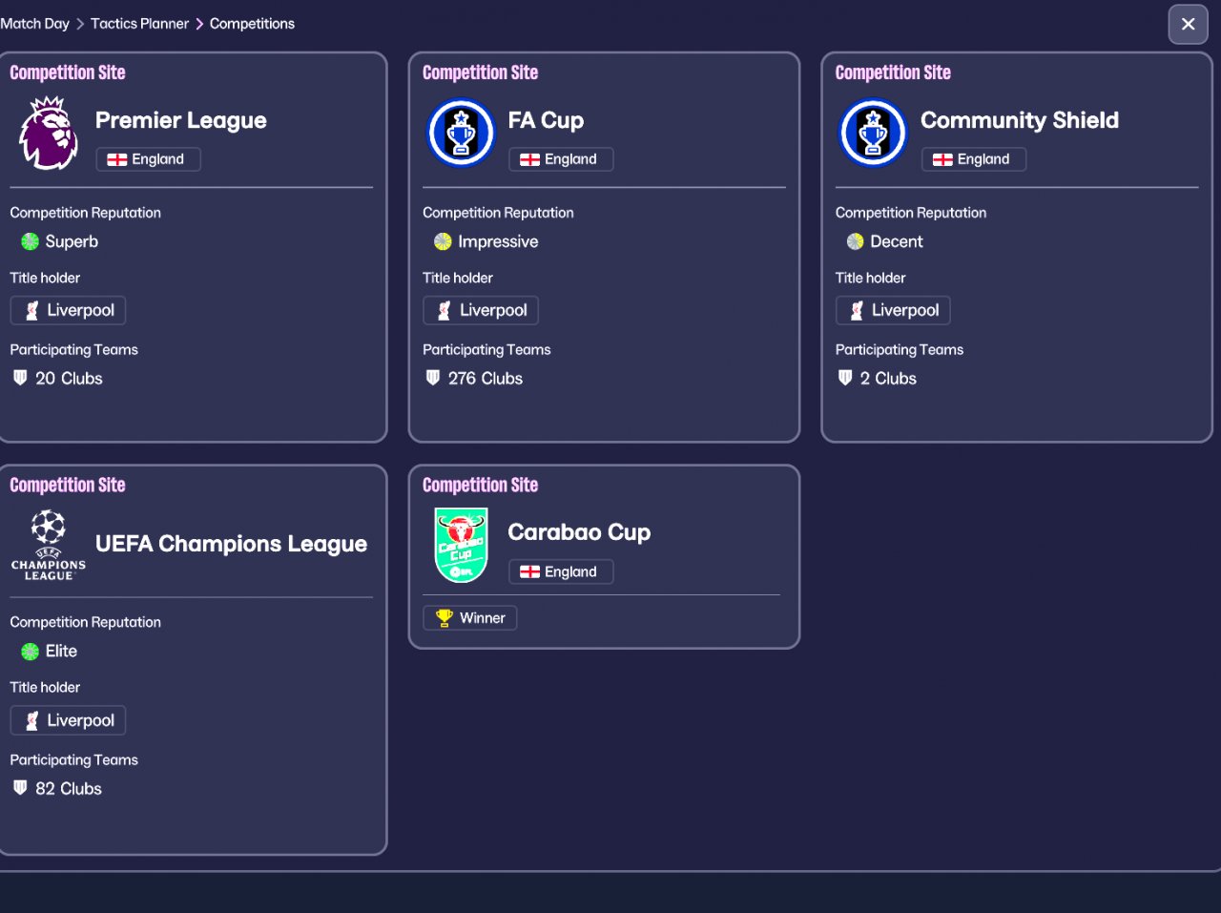Click the gold trophy Winner badge
This screenshot has height=913, width=1221.
pos(470,618)
